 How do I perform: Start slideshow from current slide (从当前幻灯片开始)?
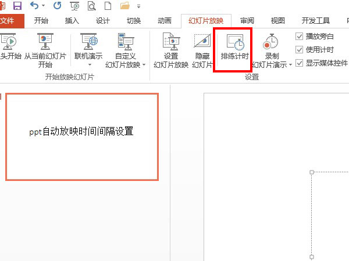coord(45,50)
